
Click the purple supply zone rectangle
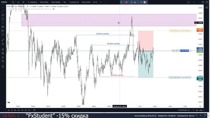point(109,20)
